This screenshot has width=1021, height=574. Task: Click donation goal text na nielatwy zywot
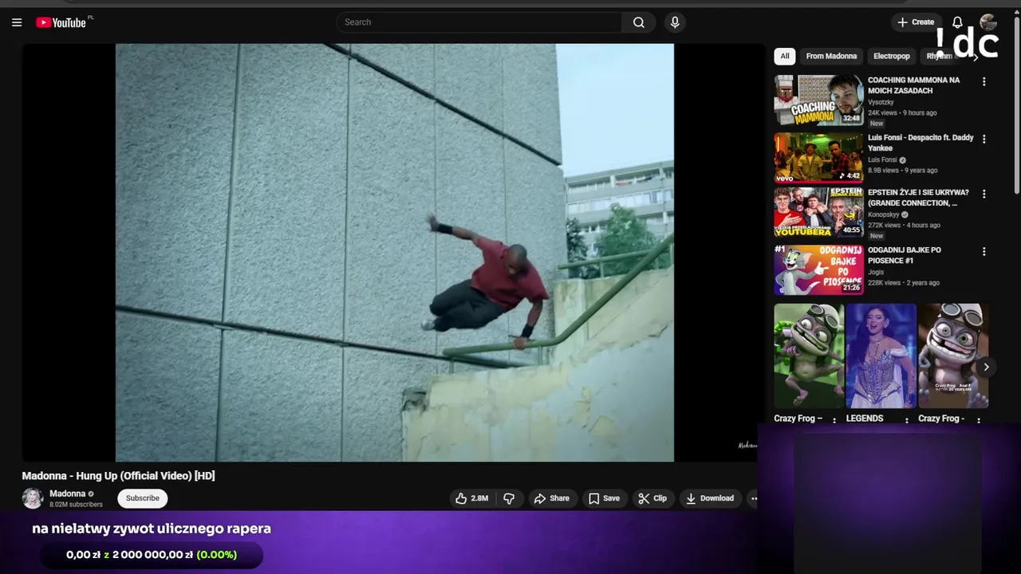(x=152, y=529)
